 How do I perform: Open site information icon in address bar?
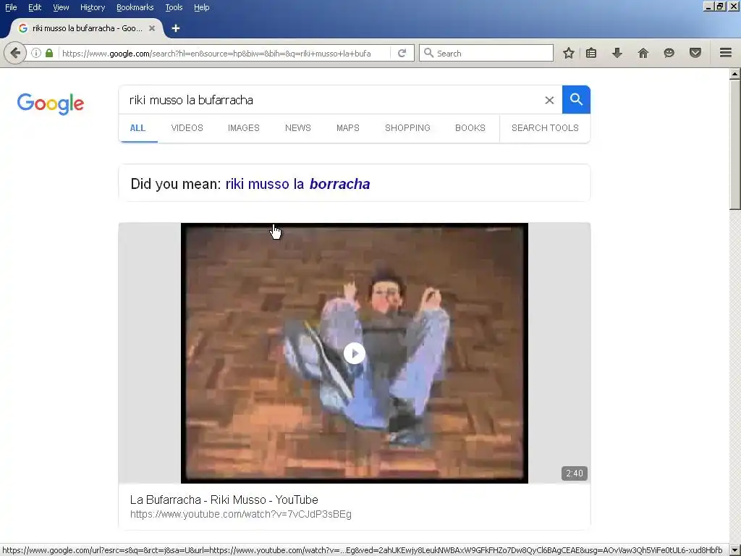tap(36, 53)
